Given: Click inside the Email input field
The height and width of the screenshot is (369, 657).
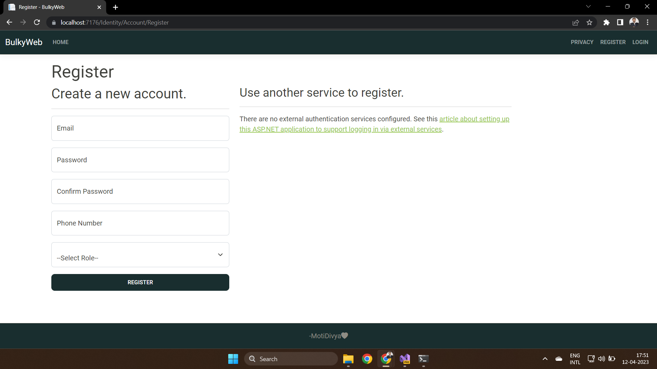Looking at the screenshot, I should (x=140, y=128).
